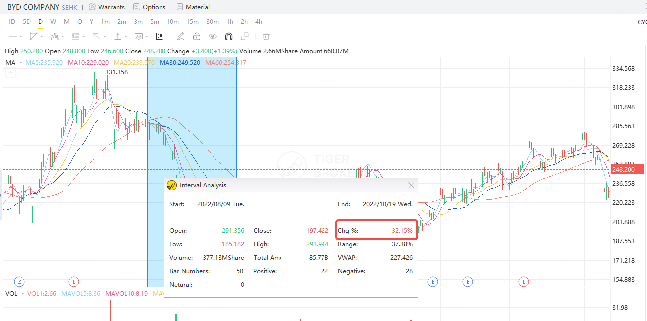Switch to the 1h timeframe tab

229,21
